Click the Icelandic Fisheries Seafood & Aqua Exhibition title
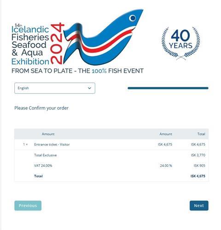221x230 pixels. pyautogui.click(x=30, y=45)
